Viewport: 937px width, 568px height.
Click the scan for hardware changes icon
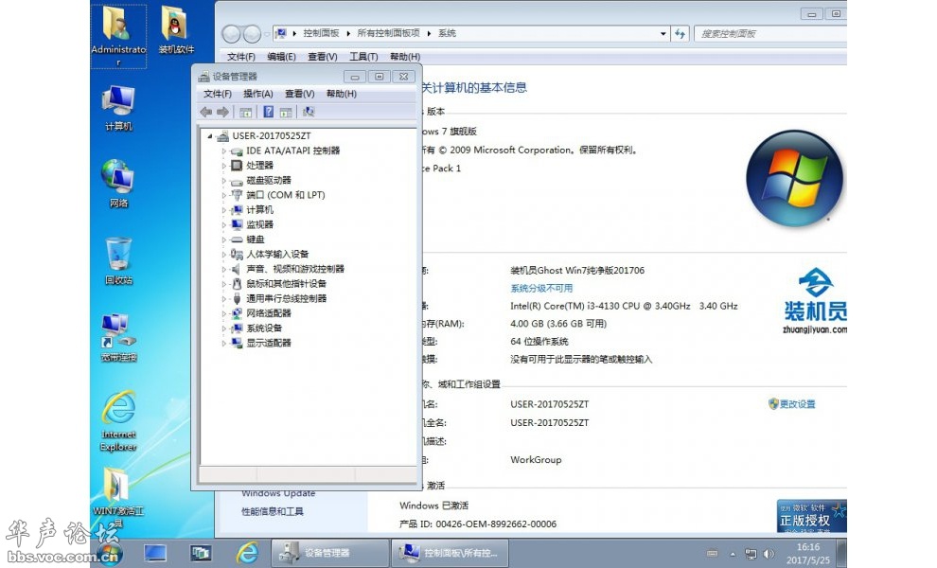(x=309, y=112)
